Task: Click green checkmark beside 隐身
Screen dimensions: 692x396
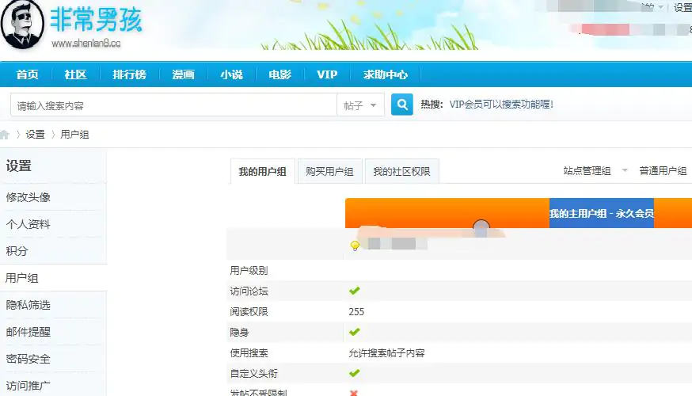Action: pos(355,332)
